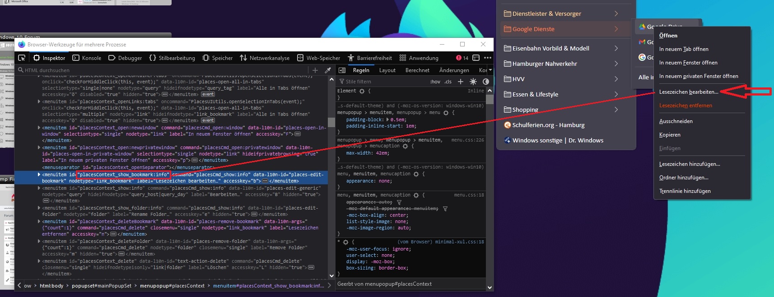Viewport: 774px width, 297px height.
Task: Select the frame chooser icon in toolbar
Action: tap(476, 58)
